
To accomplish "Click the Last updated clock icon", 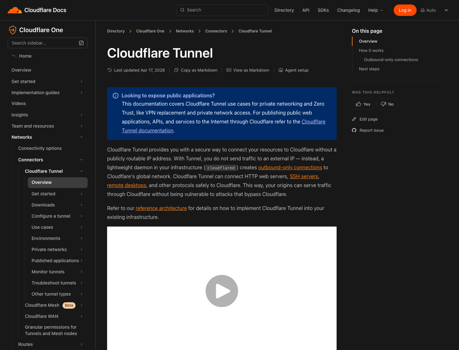I will (110, 70).
